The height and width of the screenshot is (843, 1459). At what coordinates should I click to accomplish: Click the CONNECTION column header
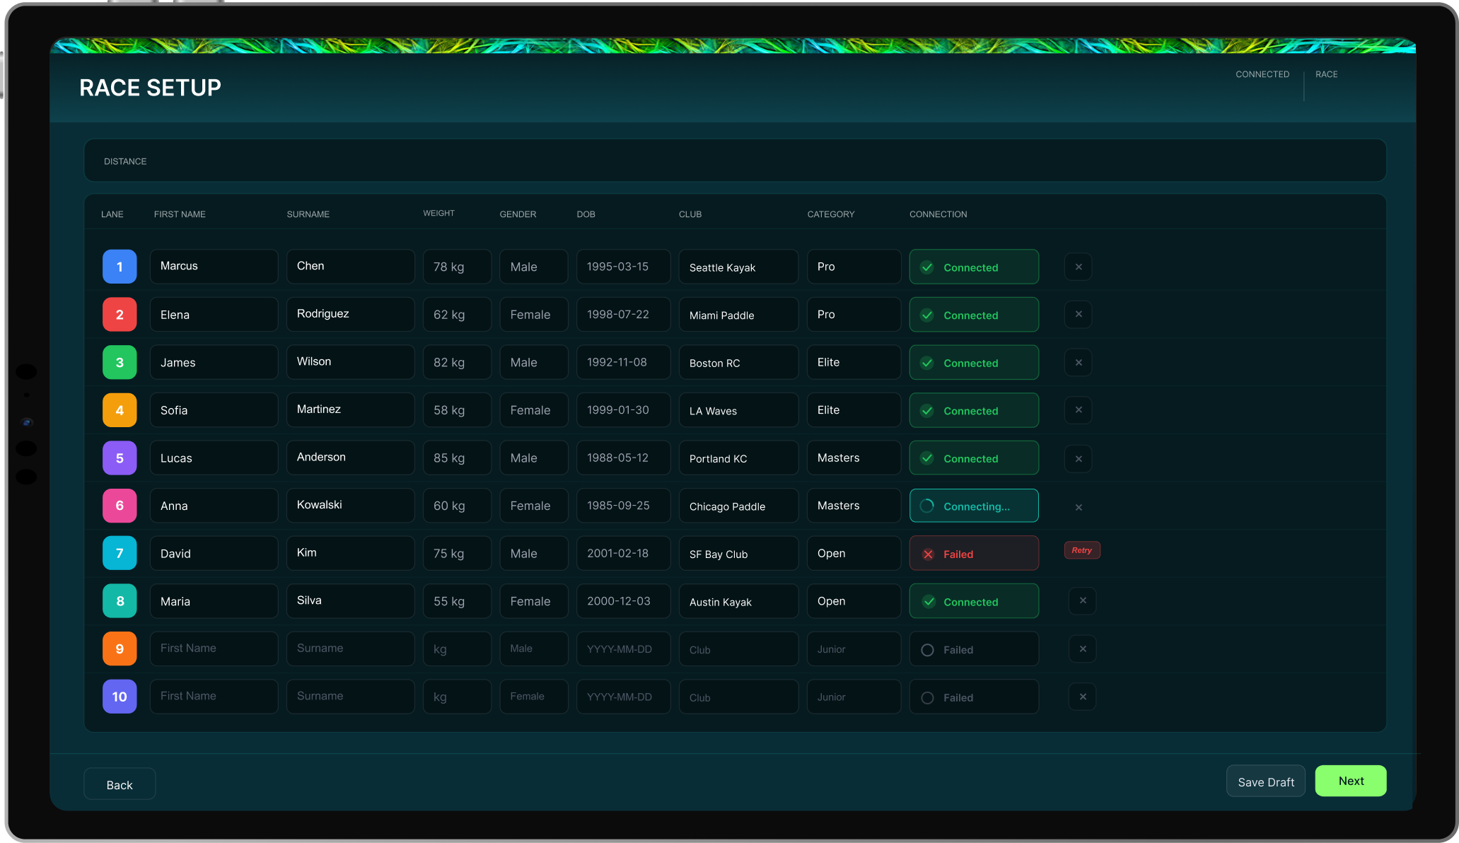[x=938, y=214]
